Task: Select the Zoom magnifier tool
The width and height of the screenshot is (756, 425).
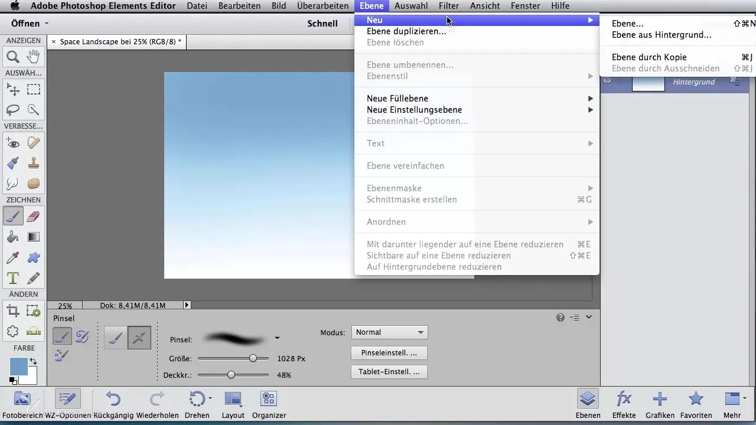Action: pyautogui.click(x=13, y=57)
